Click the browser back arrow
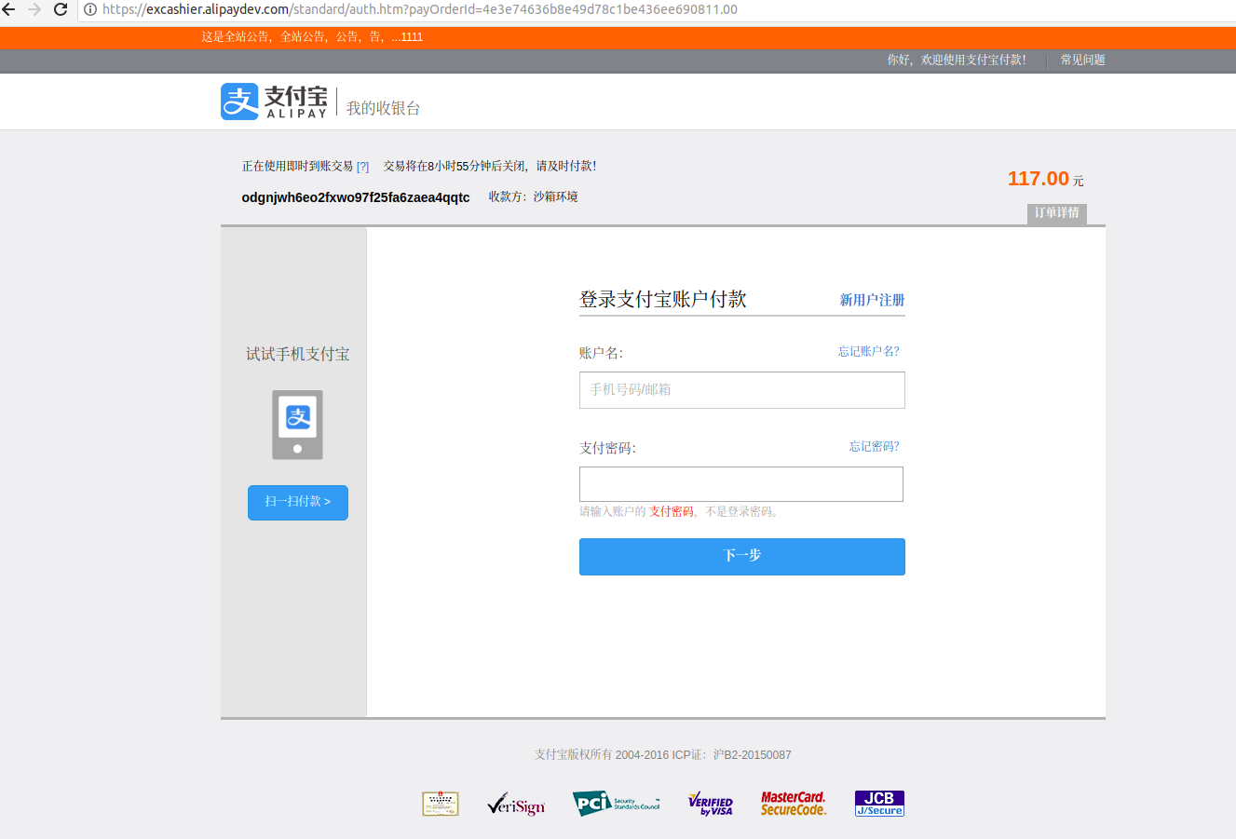This screenshot has width=1236, height=839. pyautogui.click(x=9, y=9)
